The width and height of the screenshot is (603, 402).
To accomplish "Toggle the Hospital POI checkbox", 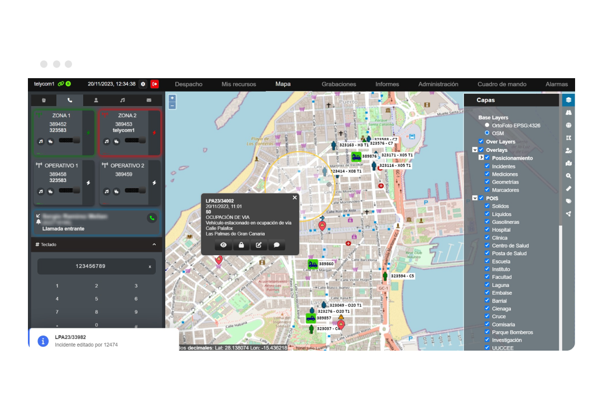I will coord(487,229).
